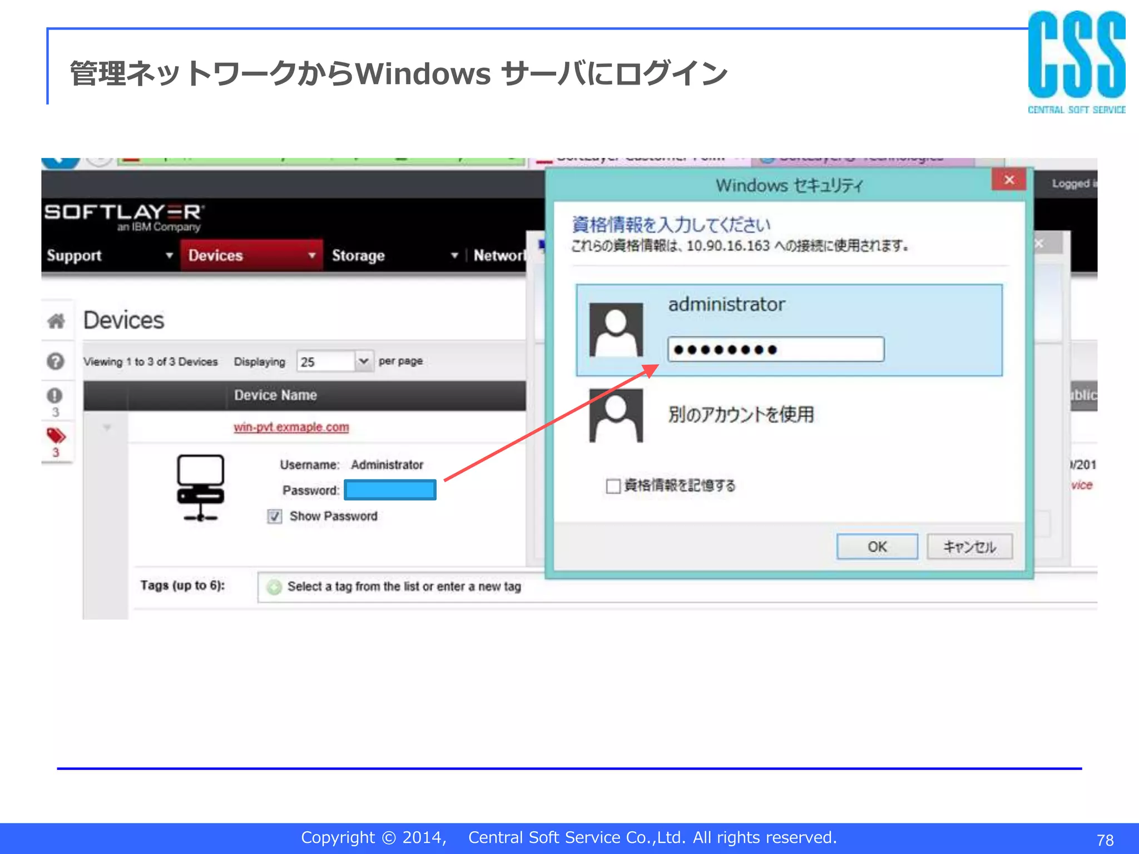Image resolution: width=1139 pixels, height=854 pixels.
Task: Open the red tags icon in sidebar
Action: tap(56, 436)
